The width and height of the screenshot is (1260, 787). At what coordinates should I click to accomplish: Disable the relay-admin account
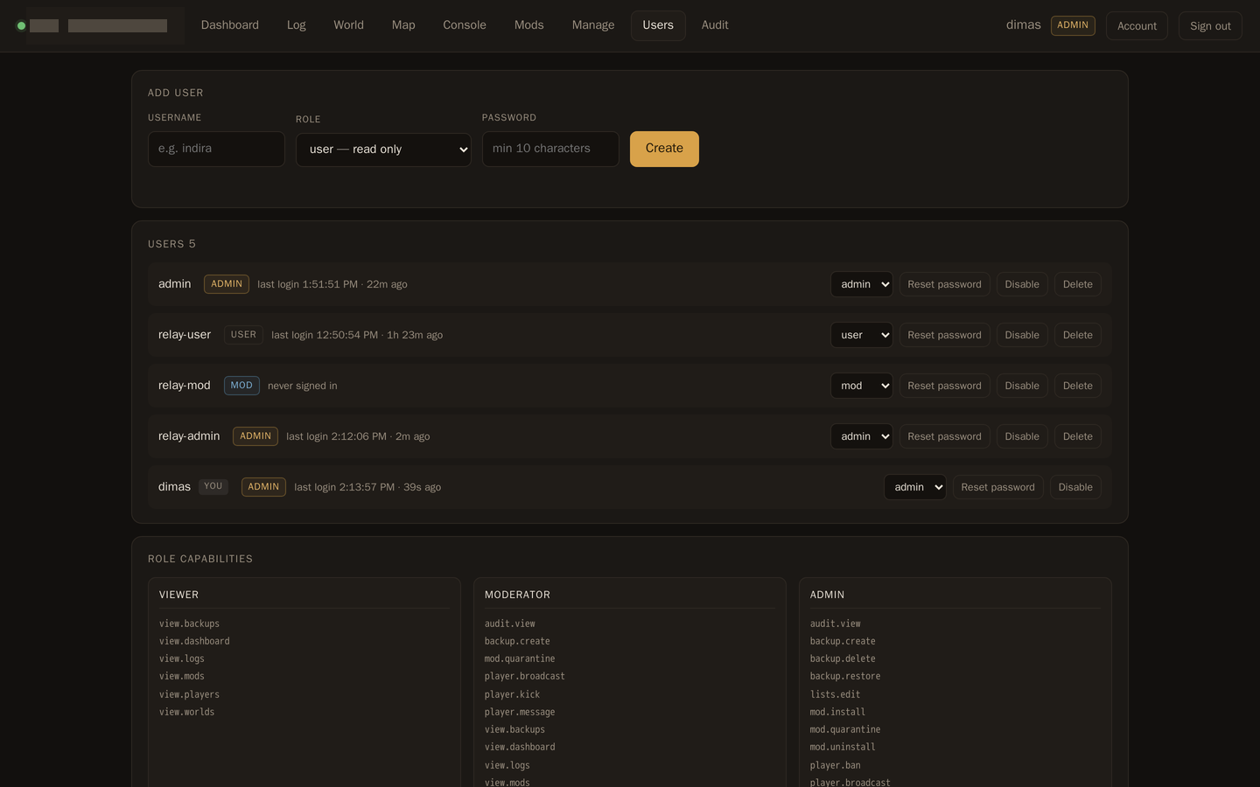pyautogui.click(x=1022, y=436)
